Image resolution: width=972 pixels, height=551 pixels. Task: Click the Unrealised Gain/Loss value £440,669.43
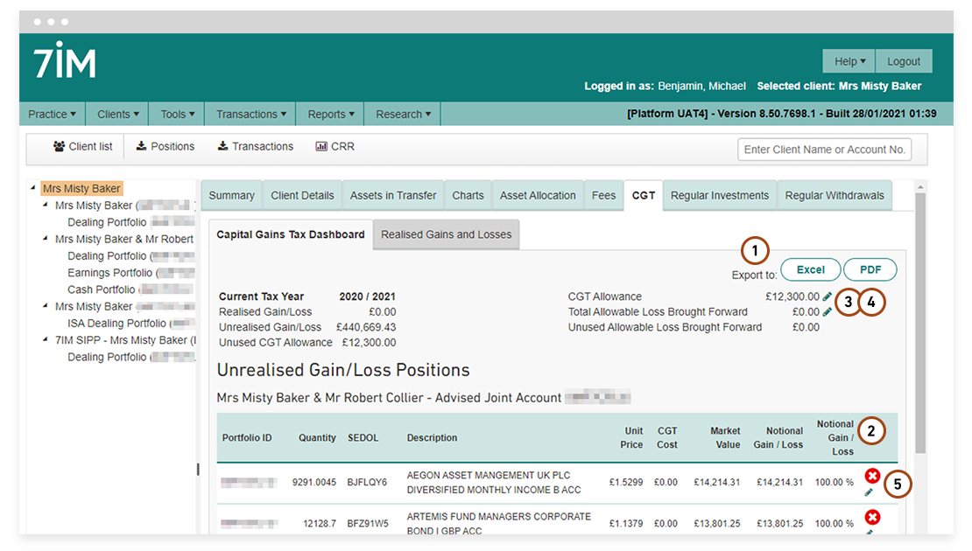(x=366, y=327)
